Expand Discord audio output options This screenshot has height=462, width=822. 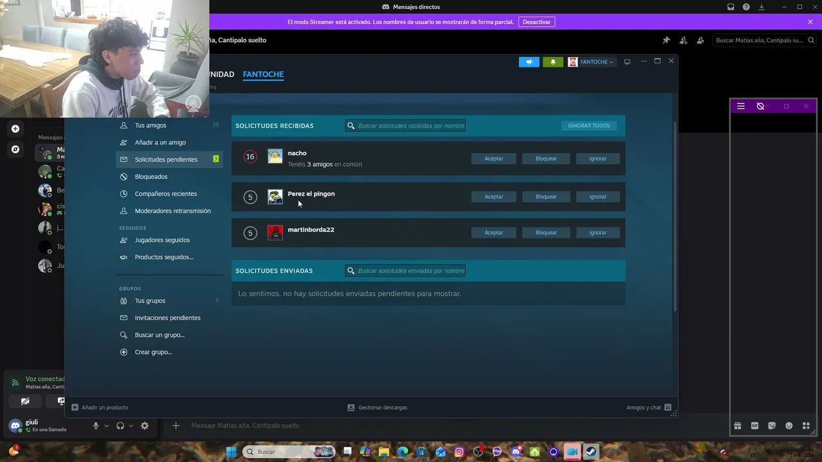tap(131, 426)
